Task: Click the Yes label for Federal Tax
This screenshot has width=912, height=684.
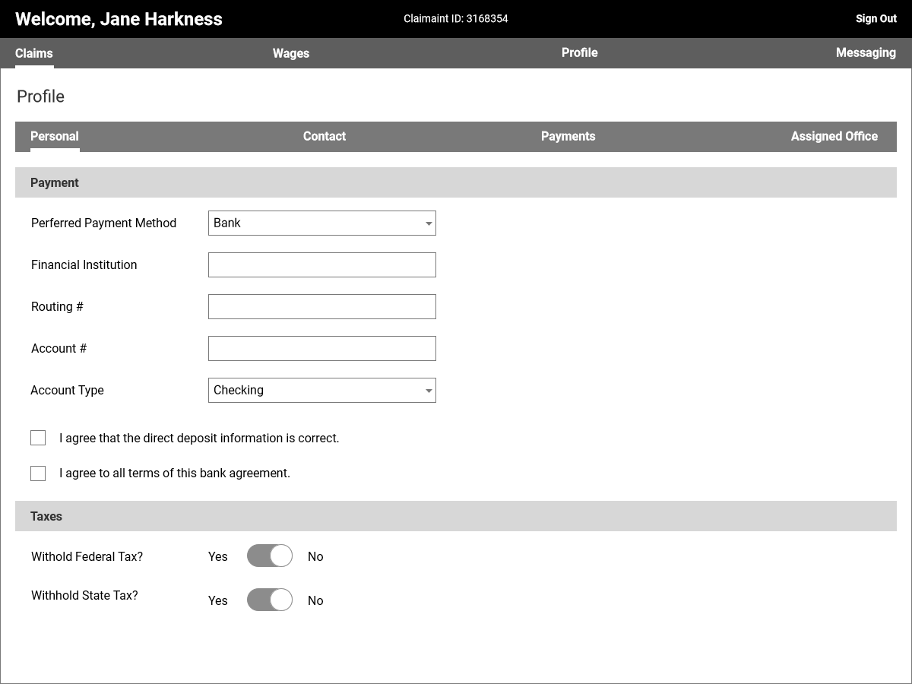Action: [x=218, y=557]
